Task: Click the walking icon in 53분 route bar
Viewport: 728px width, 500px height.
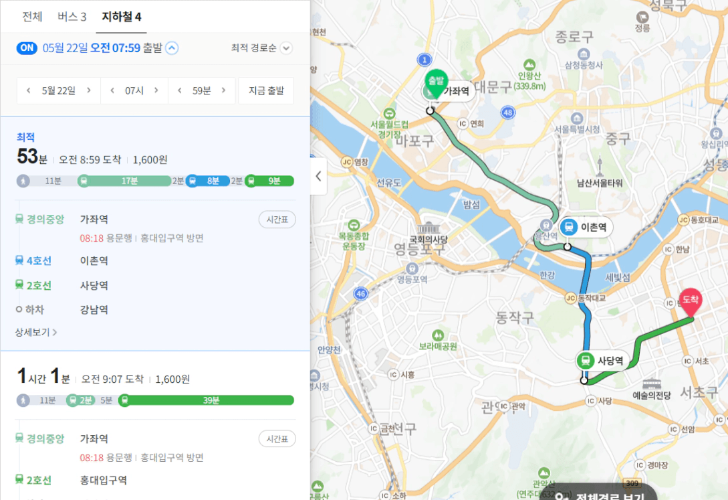Action: click(x=23, y=181)
